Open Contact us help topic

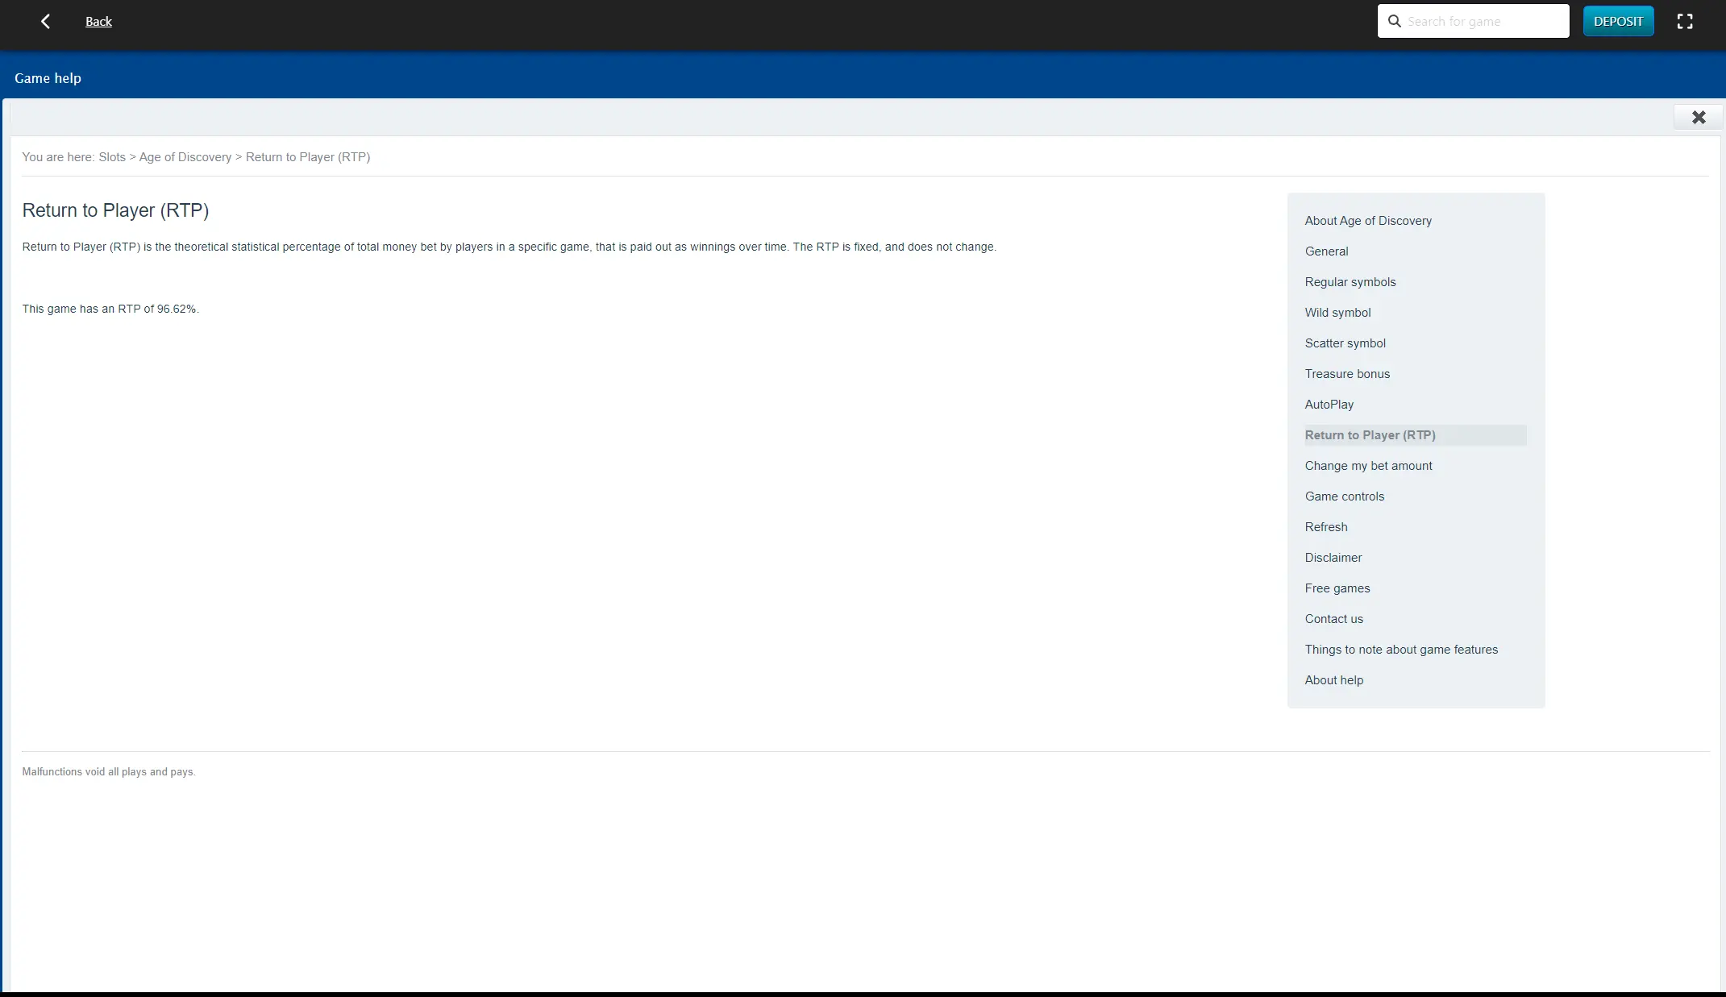pos(1333,619)
